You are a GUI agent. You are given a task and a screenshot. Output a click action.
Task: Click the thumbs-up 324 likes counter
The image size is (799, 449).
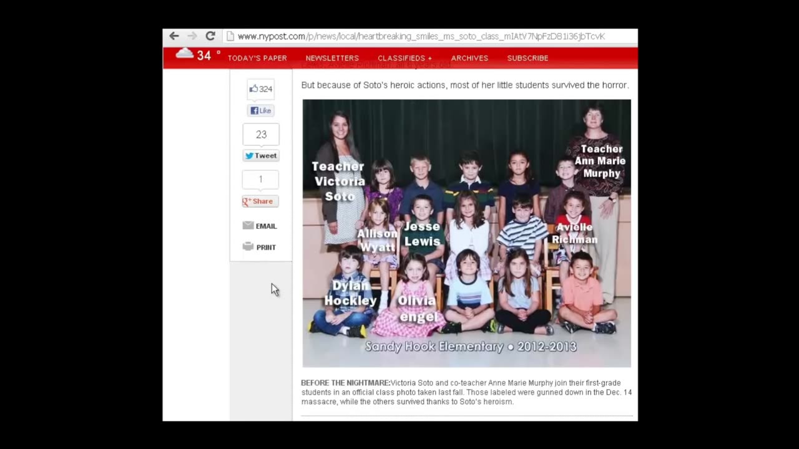point(261,89)
